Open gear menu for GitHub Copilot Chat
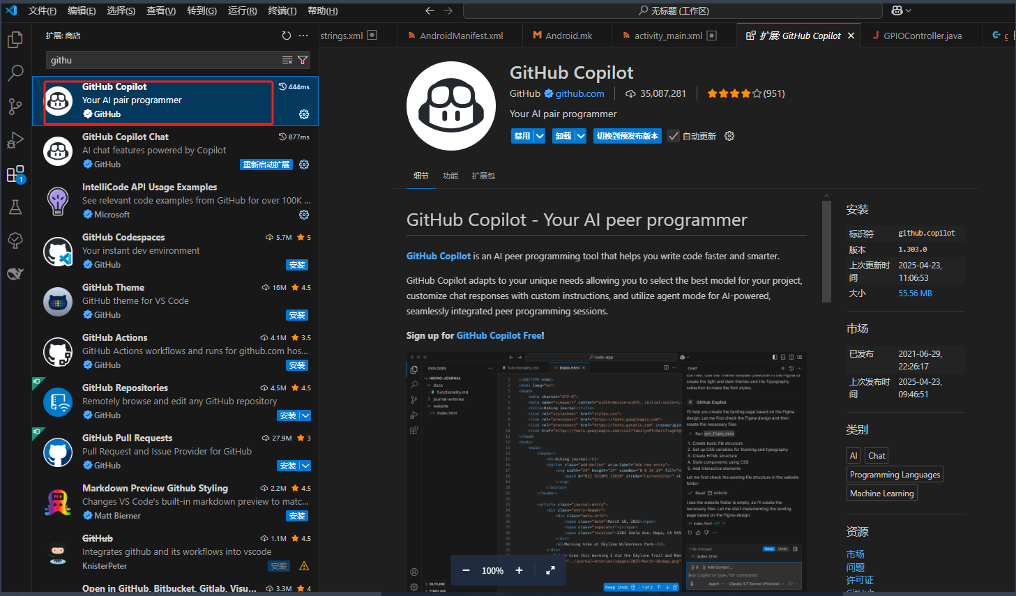 (x=304, y=165)
